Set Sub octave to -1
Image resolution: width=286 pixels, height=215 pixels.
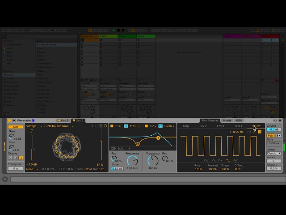(x=16, y=158)
